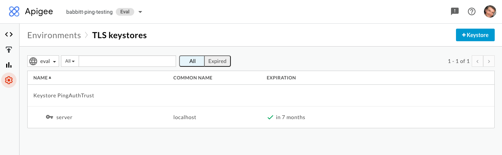Click the Apigee logo icon
Viewport: 502px width, 155px height.
pos(14,11)
